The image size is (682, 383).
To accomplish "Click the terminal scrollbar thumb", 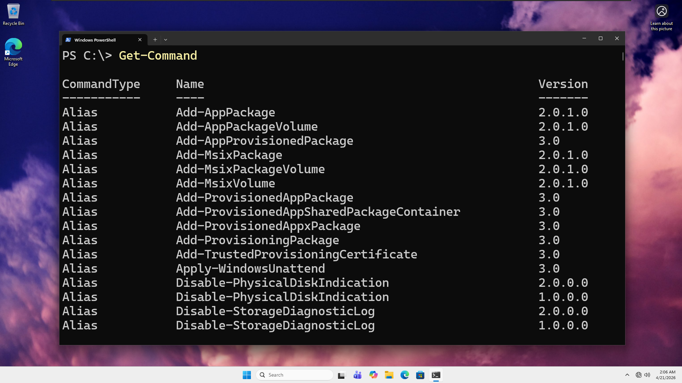I will point(623,56).
